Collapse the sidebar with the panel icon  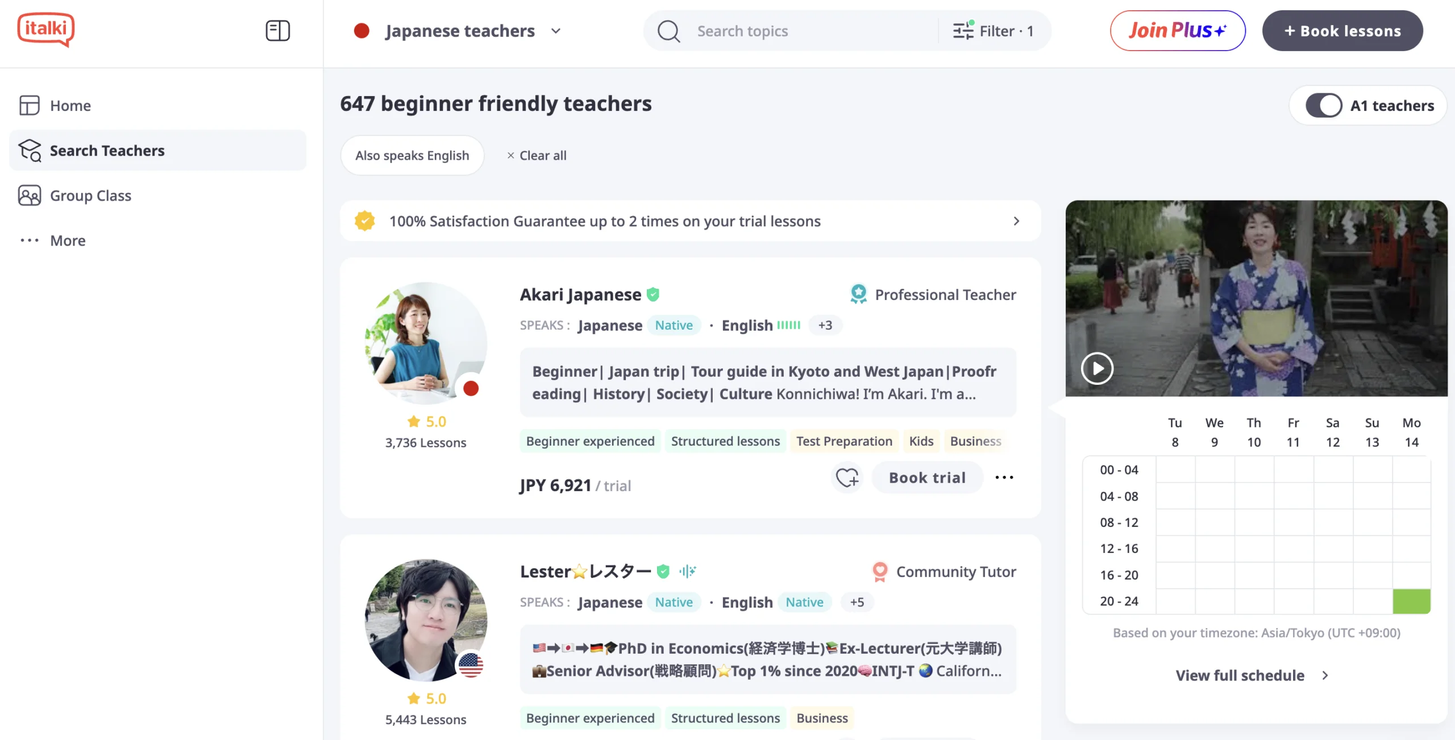click(x=277, y=31)
